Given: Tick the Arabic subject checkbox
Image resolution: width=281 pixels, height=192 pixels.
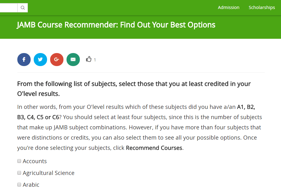Looking at the screenshot, I should click(19, 184).
